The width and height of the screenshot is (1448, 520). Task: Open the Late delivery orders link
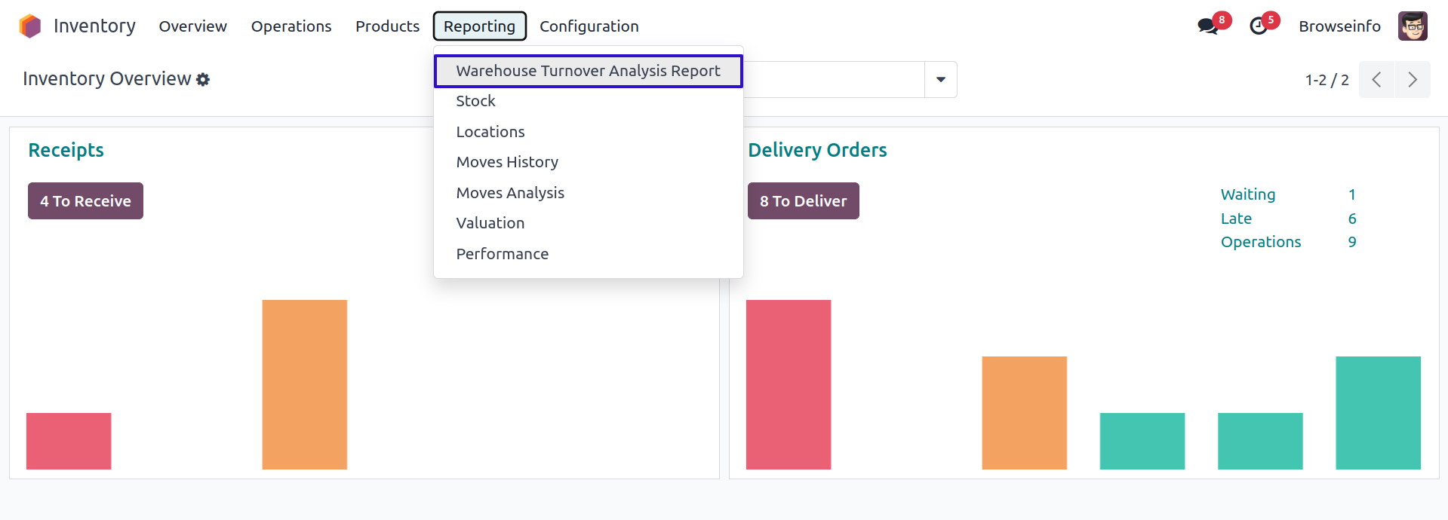(x=1236, y=219)
